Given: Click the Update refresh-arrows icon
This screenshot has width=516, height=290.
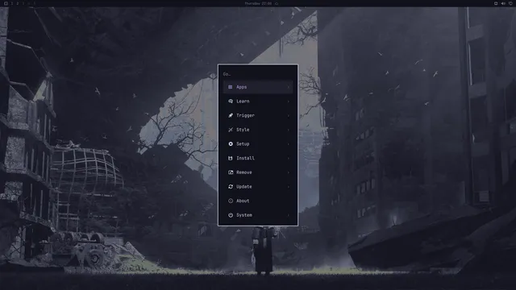Looking at the screenshot, I should [231, 186].
